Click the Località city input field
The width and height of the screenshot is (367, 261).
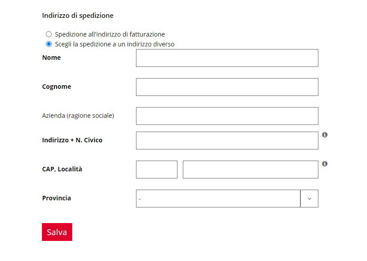[x=251, y=170]
